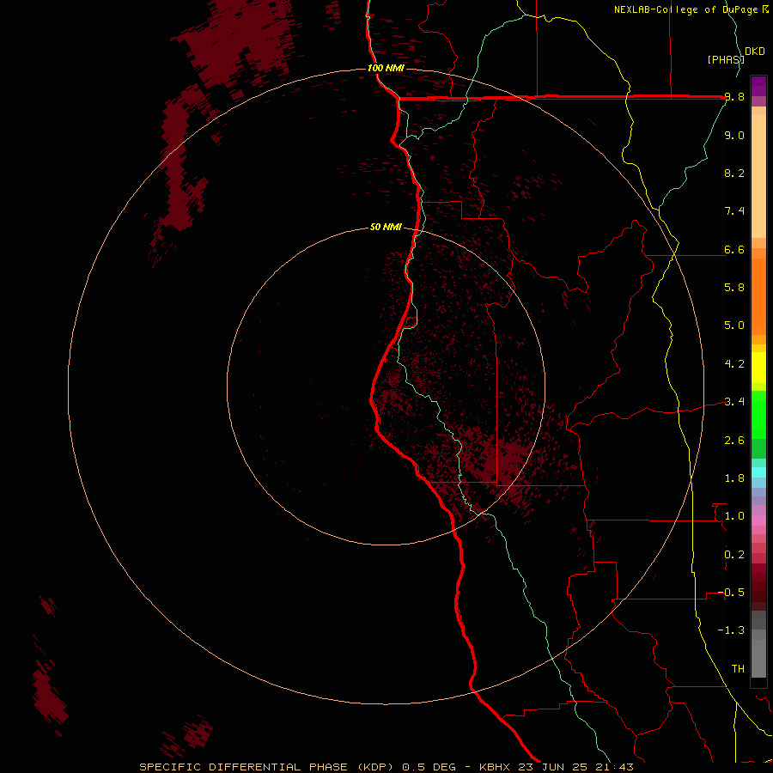Click the 1.8 scale value

734,478
